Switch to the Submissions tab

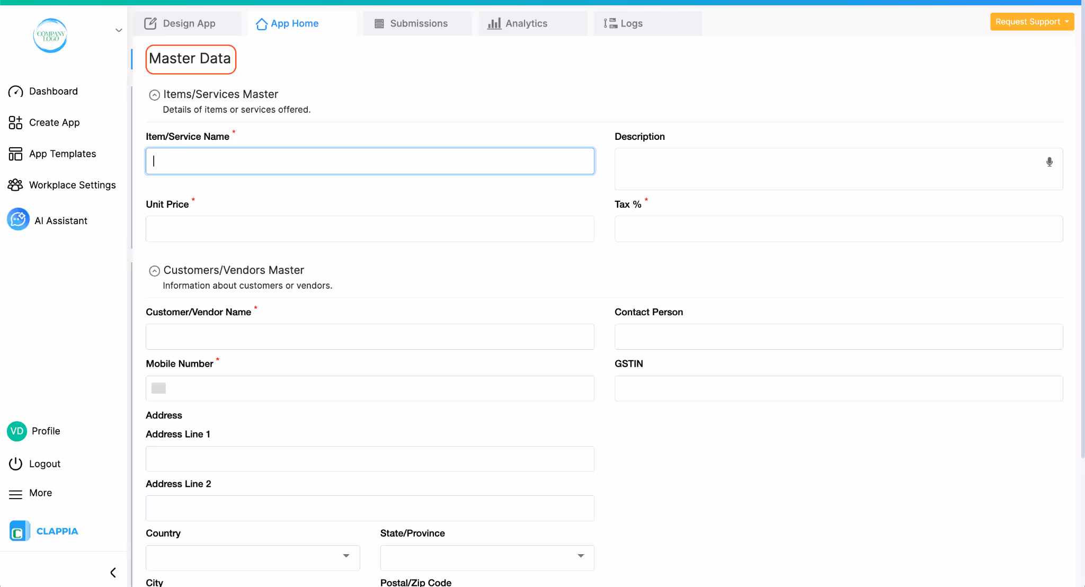pyautogui.click(x=411, y=24)
